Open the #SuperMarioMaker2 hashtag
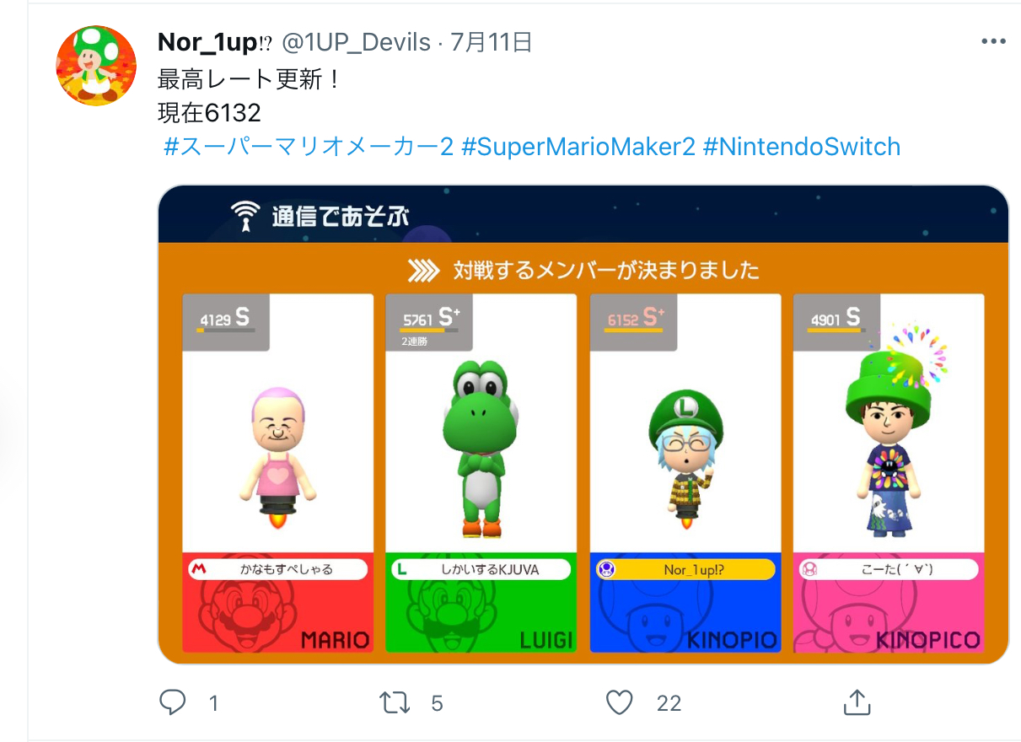Image resolution: width=1021 pixels, height=742 pixels. 579,147
